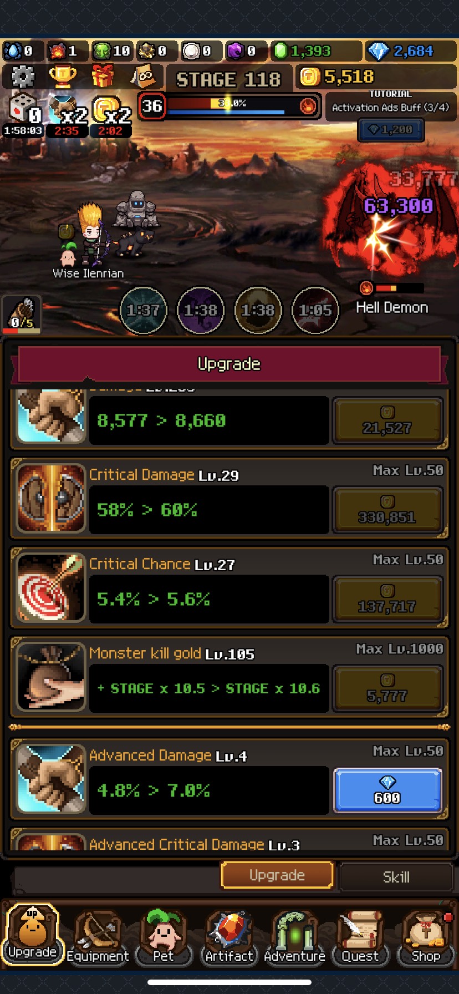Open the Shop tab
The image size is (459, 994).
(426, 936)
